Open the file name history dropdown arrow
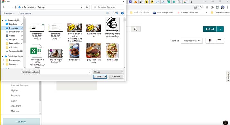Viewport: 230px width, 125px height. point(89,72)
